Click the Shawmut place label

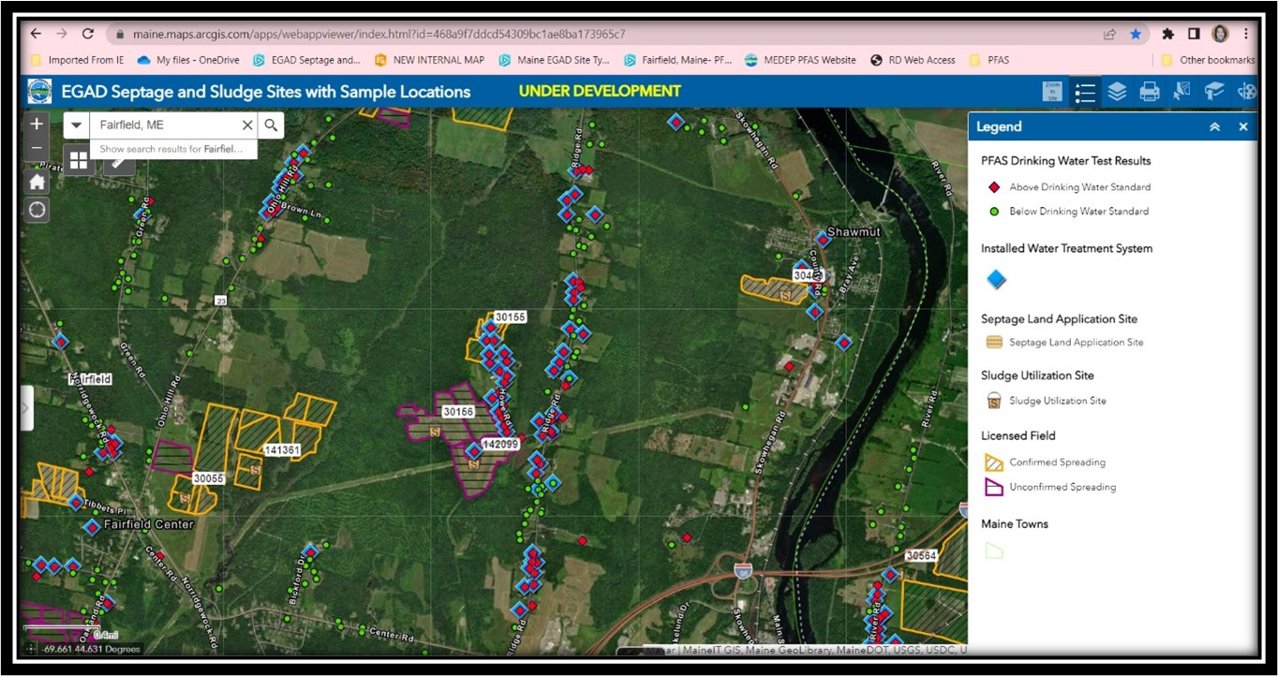point(854,231)
